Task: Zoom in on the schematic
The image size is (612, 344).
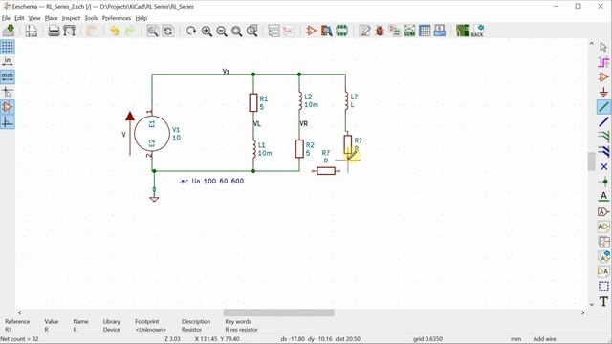Action: pyautogui.click(x=207, y=31)
